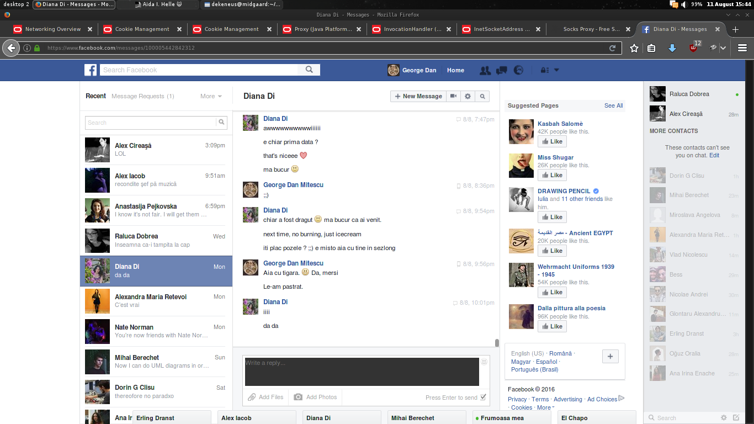Click the Write a reply text area
Image resolution: width=754 pixels, height=424 pixels.
click(x=362, y=372)
